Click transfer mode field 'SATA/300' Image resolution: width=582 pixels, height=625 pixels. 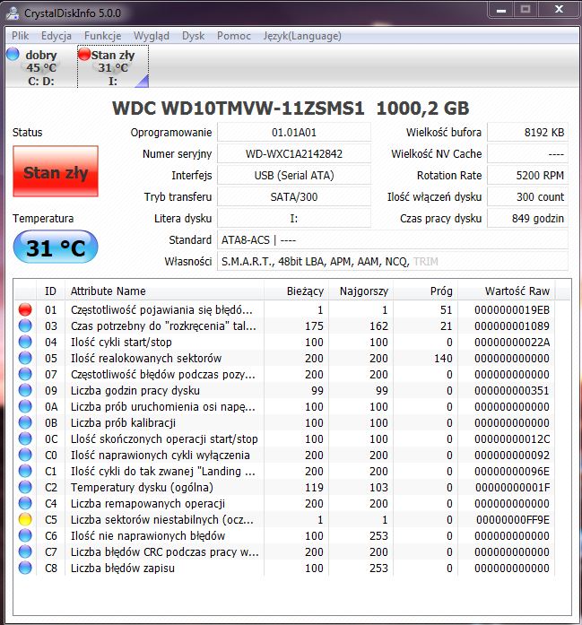pos(294,197)
